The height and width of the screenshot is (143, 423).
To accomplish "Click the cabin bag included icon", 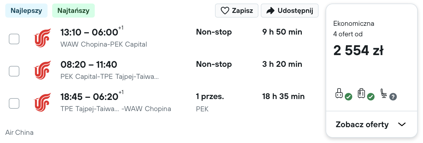I will [343, 95].
